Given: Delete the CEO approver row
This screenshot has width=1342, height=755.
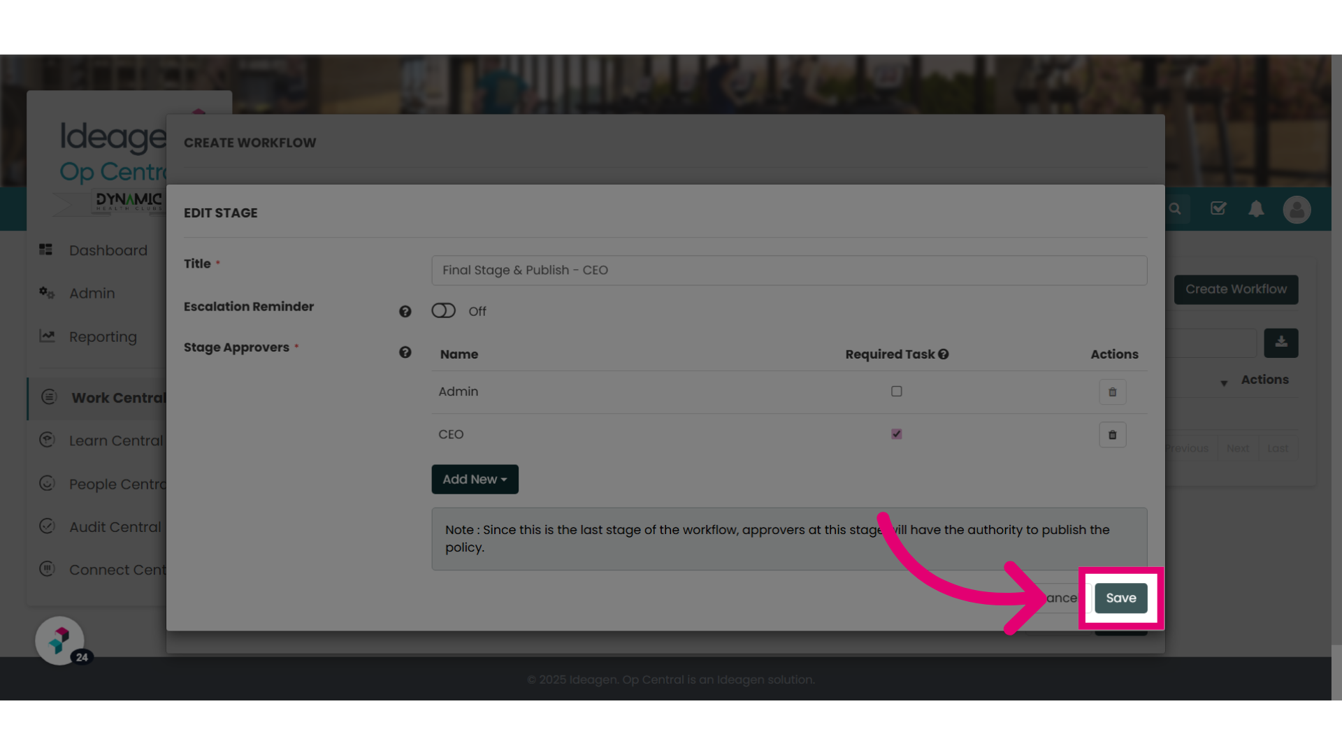Looking at the screenshot, I should point(1112,435).
